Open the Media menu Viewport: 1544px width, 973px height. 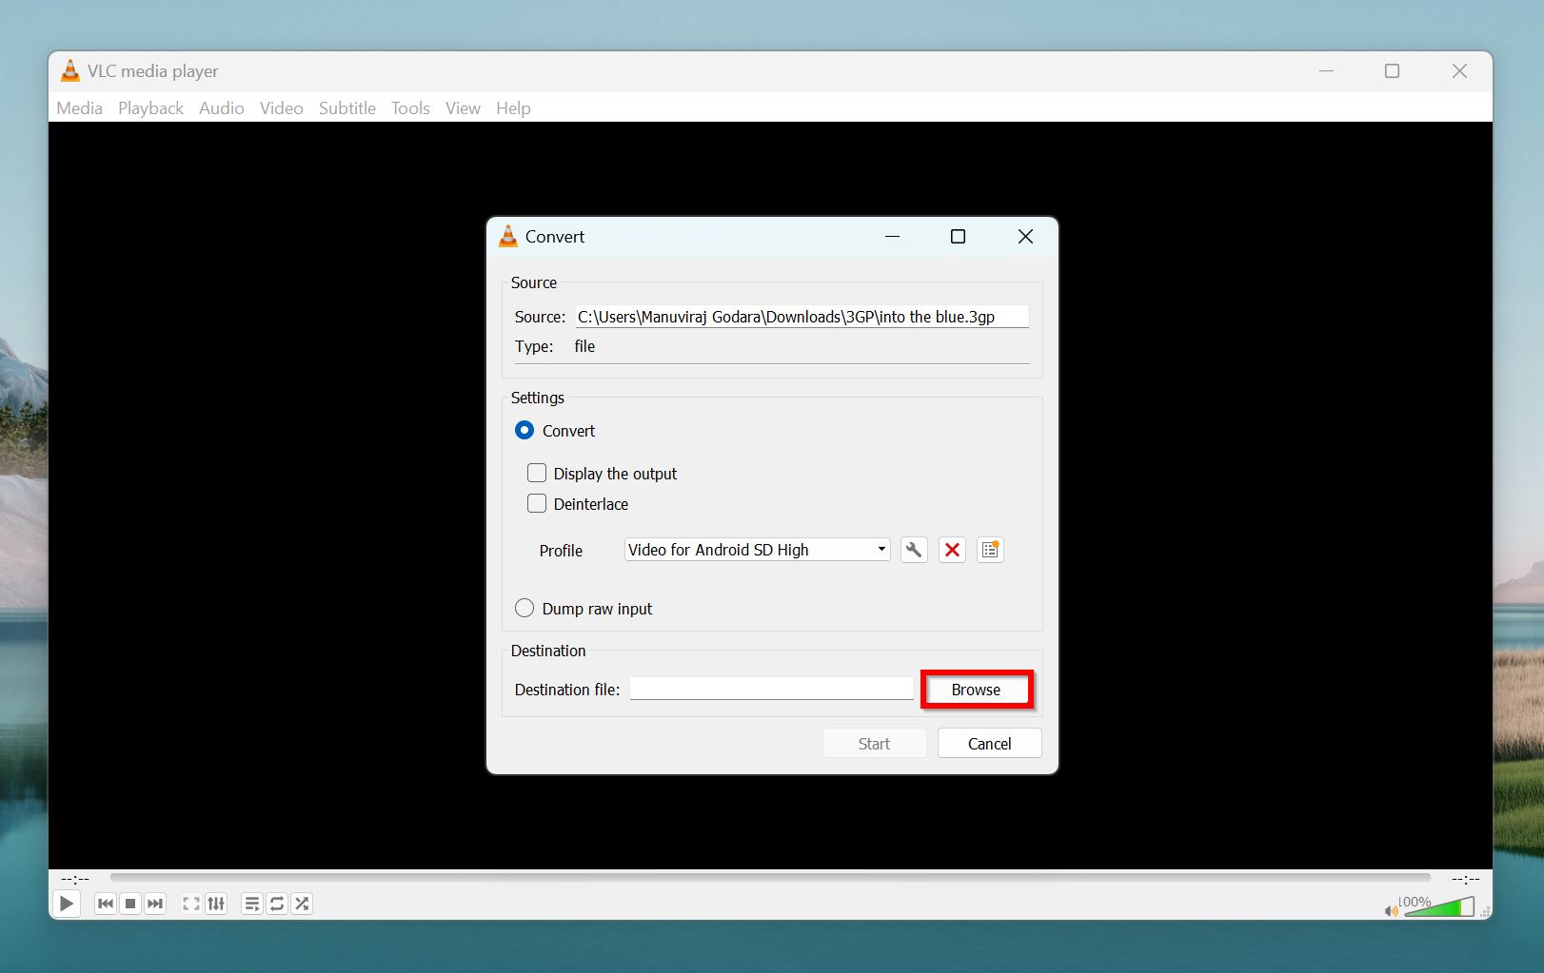pyautogui.click(x=79, y=108)
